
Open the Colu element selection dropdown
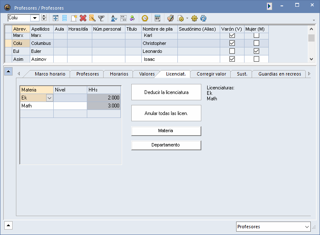coord(35,18)
